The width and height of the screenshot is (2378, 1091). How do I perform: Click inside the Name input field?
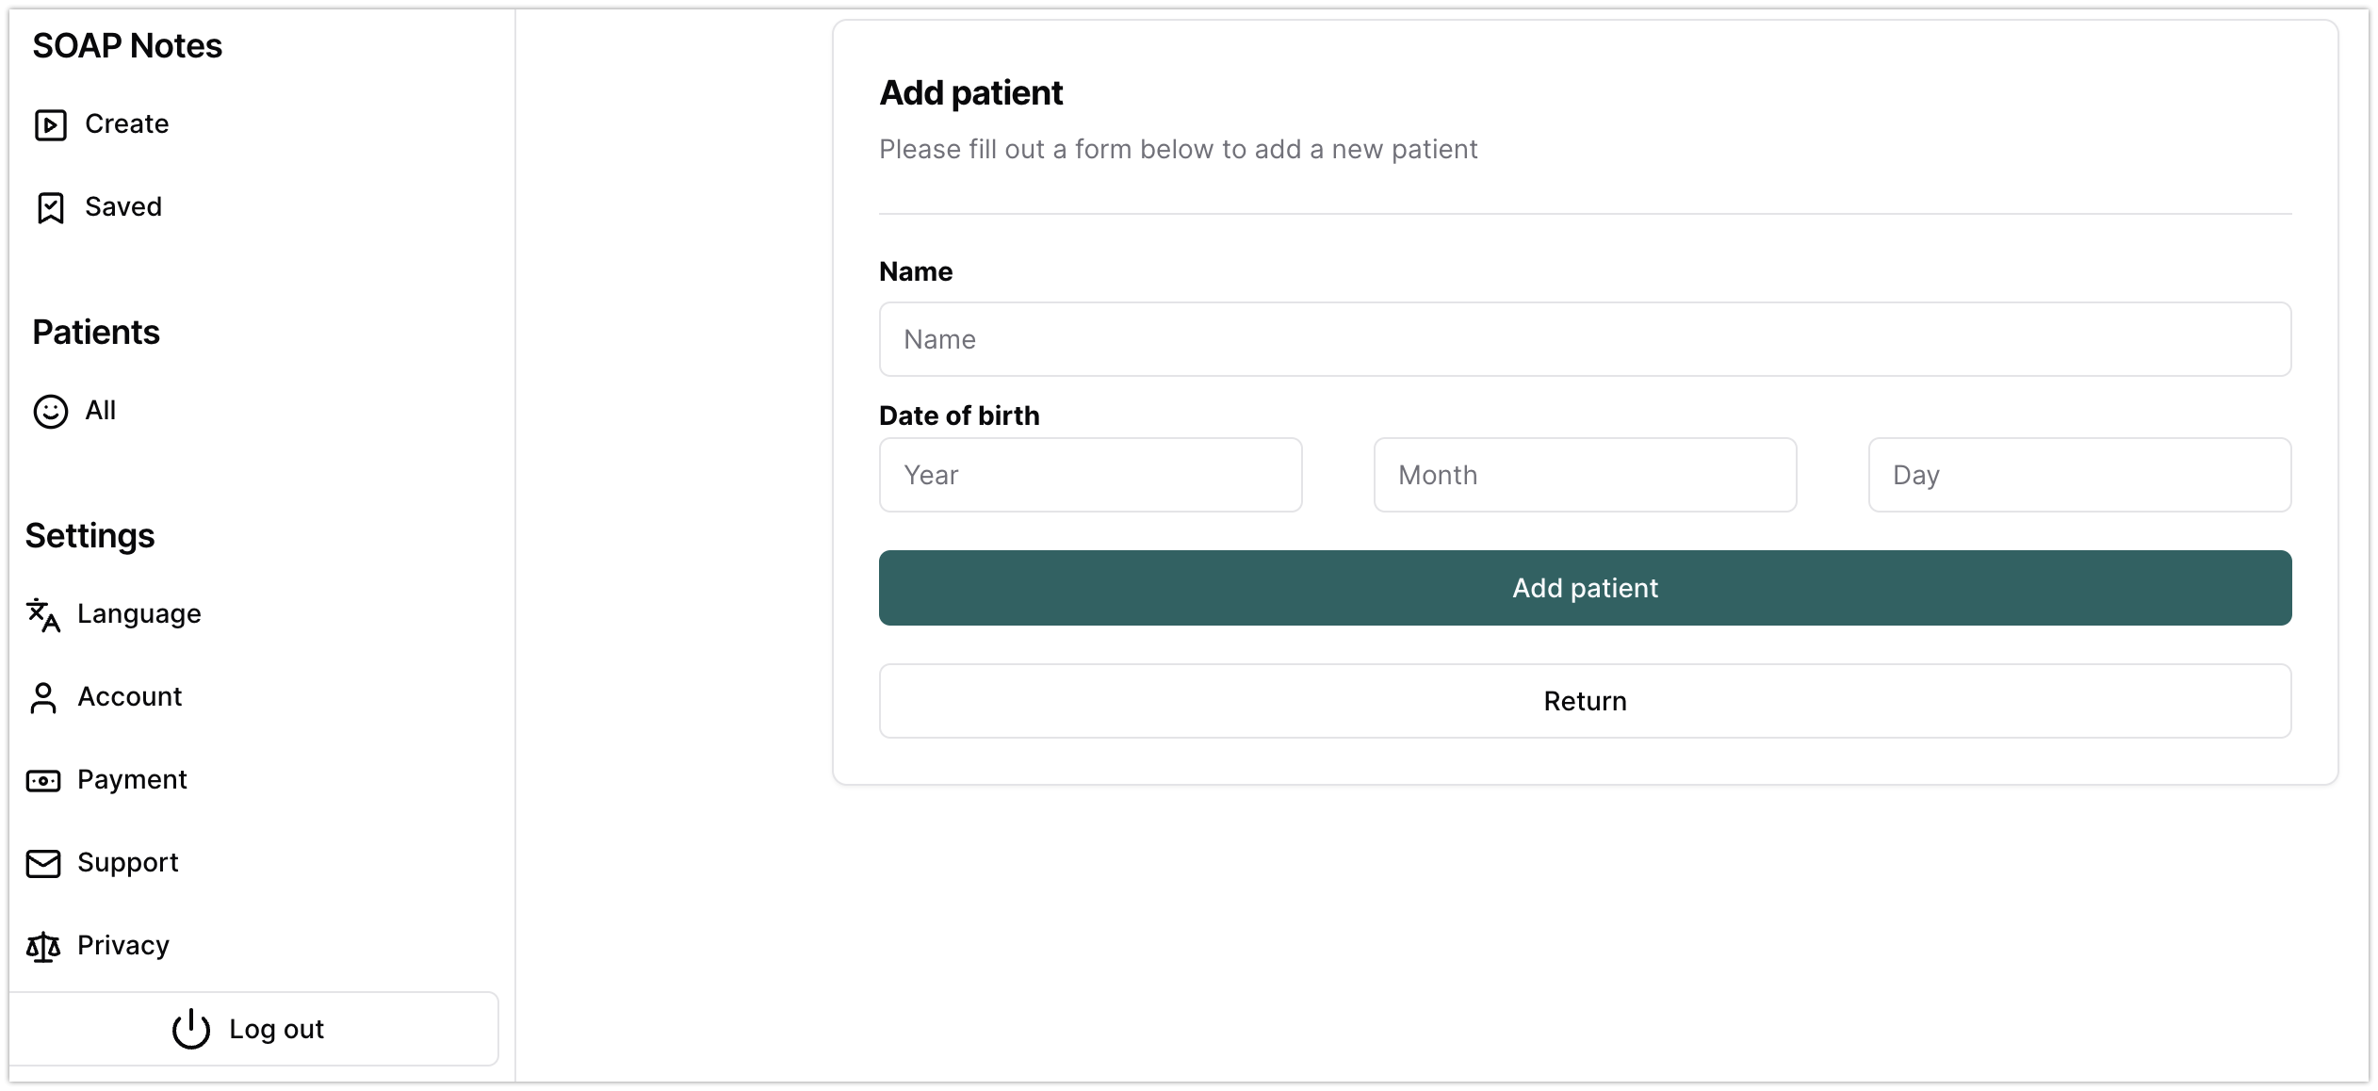pyautogui.click(x=1584, y=338)
